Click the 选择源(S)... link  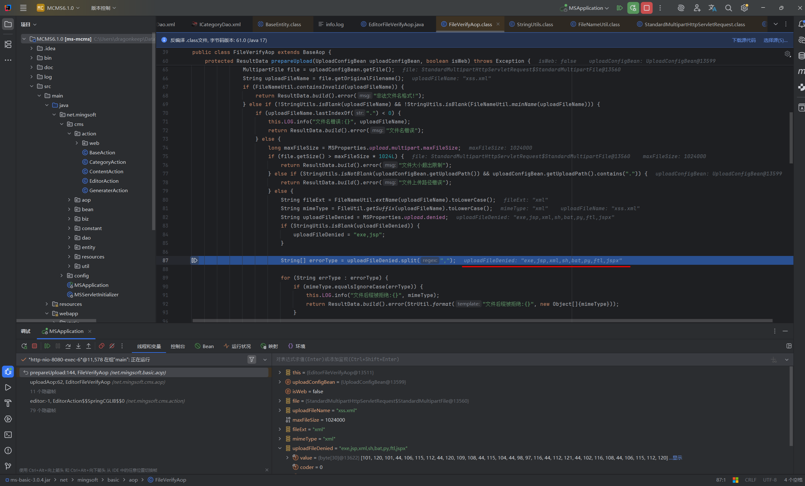point(775,40)
